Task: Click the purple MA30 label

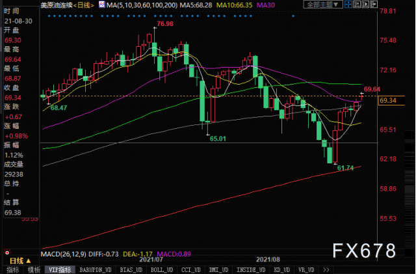Action: [x=266, y=5]
